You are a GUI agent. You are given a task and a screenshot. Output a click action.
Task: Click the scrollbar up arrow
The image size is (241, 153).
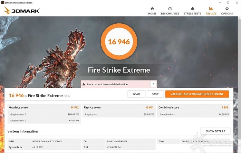(x=240, y=18)
